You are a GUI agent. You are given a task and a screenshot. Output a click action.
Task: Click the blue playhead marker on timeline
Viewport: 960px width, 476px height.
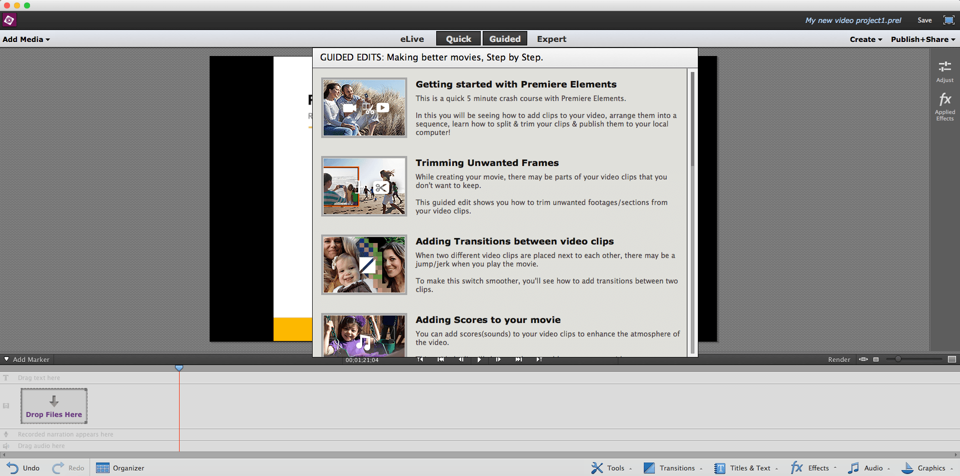(x=179, y=368)
